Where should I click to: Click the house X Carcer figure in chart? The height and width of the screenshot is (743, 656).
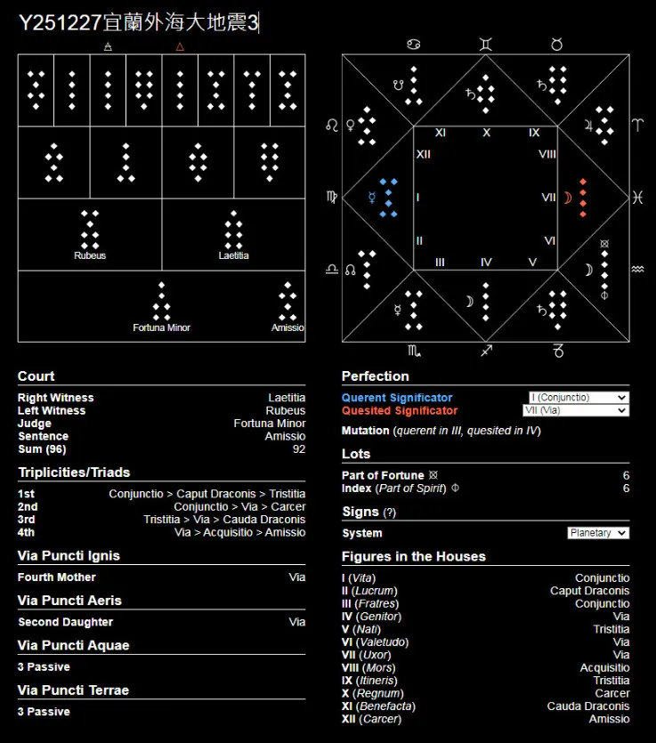click(x=485, y=93)
